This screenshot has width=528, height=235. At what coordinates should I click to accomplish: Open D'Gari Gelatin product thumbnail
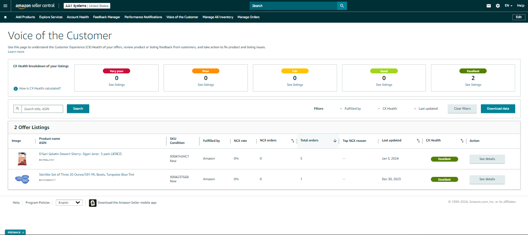pos(22,159)
